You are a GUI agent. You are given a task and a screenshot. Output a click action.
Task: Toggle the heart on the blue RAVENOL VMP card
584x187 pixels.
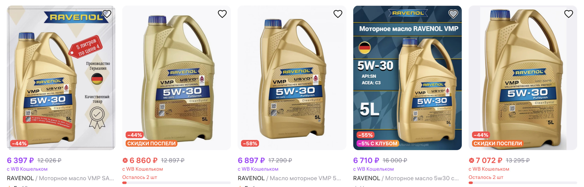(453, 14)
